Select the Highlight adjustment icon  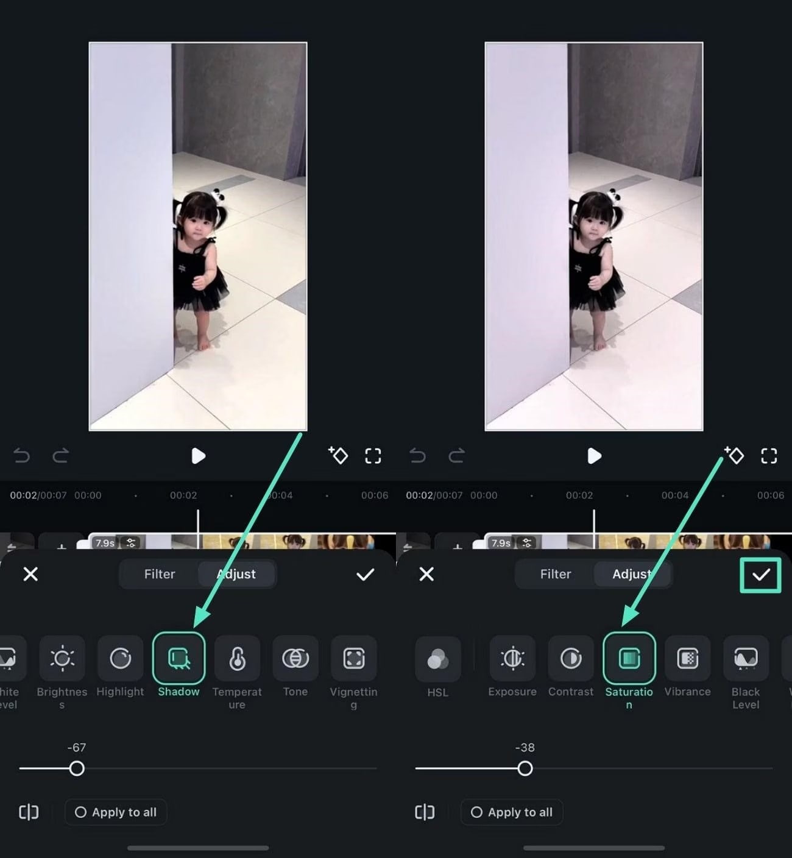pyautogui.click(x=120, y=658)
